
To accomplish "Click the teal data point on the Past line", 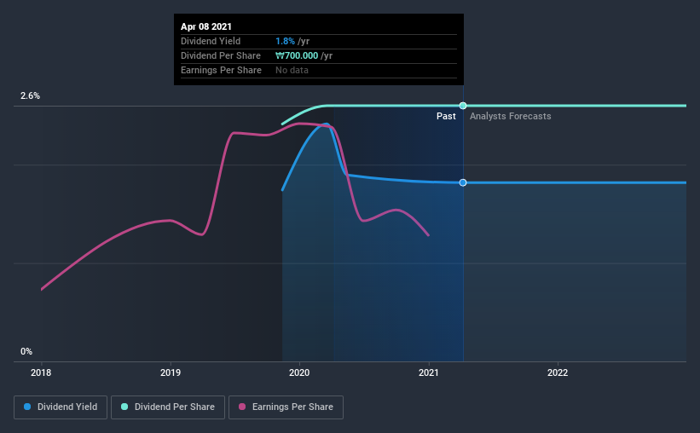I will (463, 106).
